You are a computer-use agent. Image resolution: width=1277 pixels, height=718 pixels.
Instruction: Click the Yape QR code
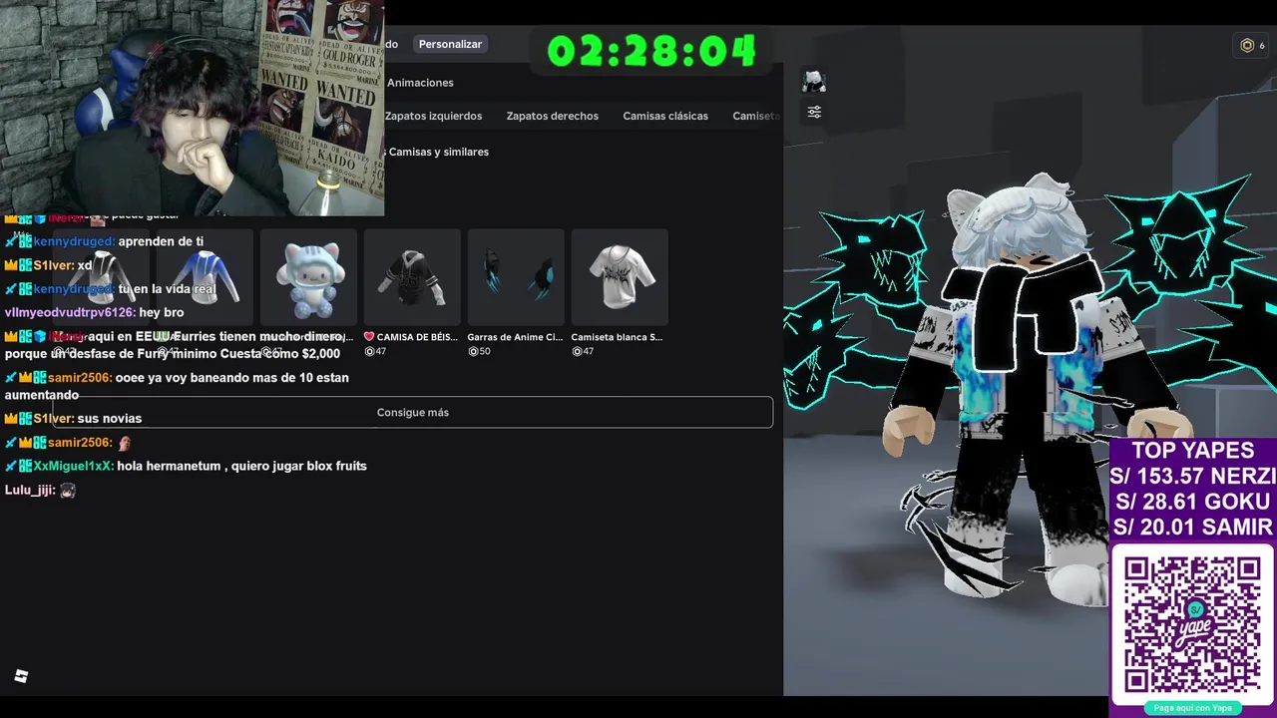[x=1192, y=624]
